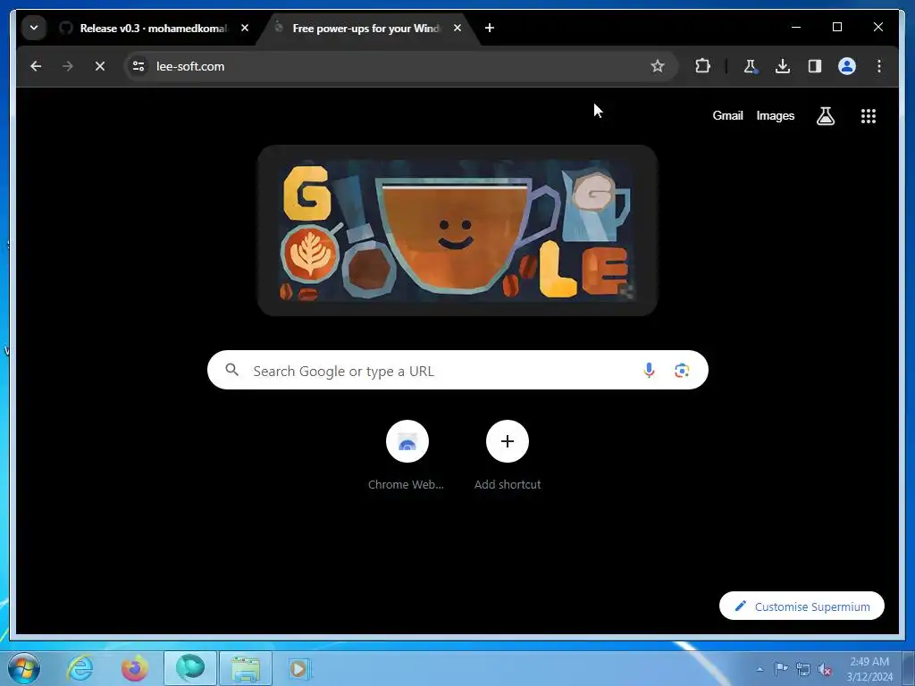Screen dimensions: 915x686
Task: Focus the Search Google or type a URL box
Action: click(x=457, y=370)
